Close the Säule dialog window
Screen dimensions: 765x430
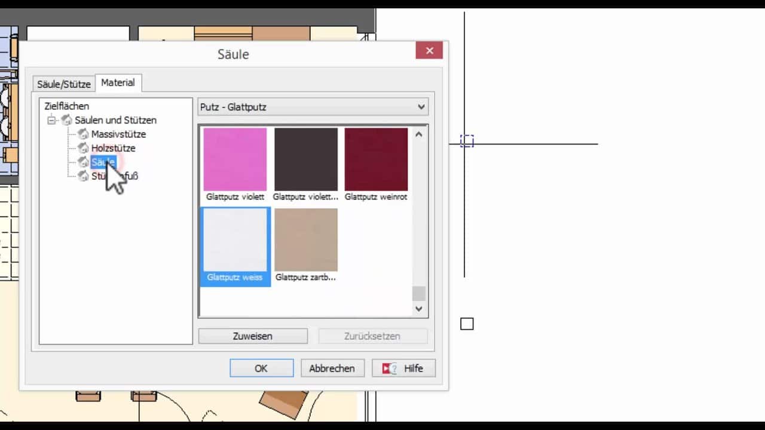coord(429,51)
